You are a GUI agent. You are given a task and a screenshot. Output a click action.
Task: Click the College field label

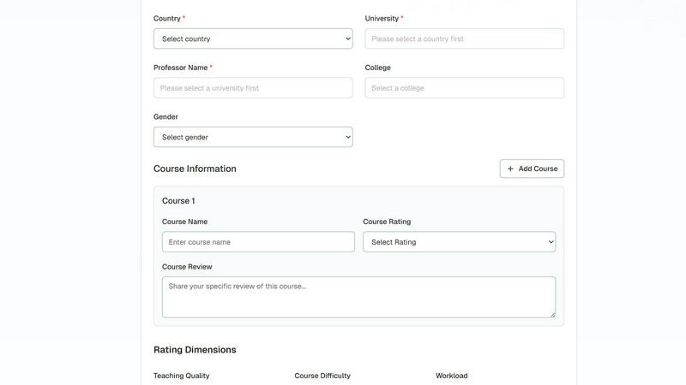click(378, 68)
